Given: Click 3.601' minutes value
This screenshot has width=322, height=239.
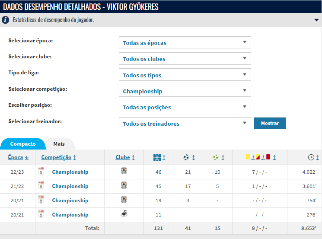Looking at the screenshot, I should 309,186.
